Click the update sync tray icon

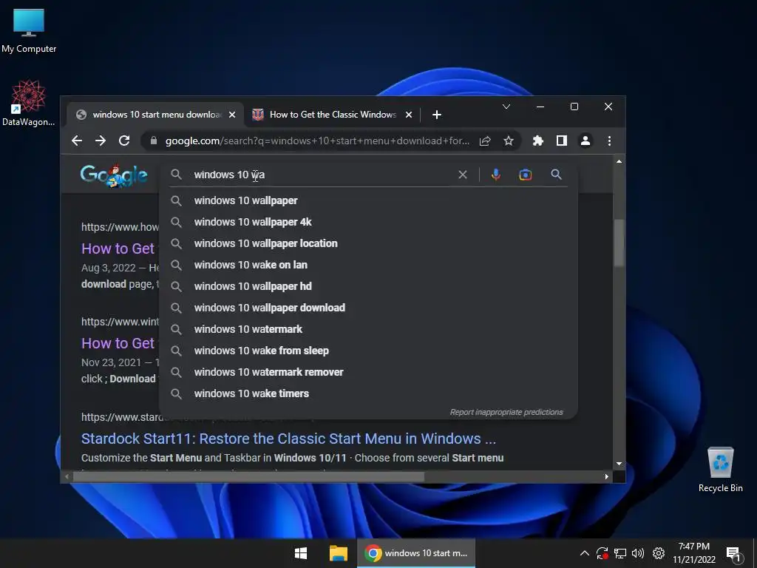[x=602, y=553]
